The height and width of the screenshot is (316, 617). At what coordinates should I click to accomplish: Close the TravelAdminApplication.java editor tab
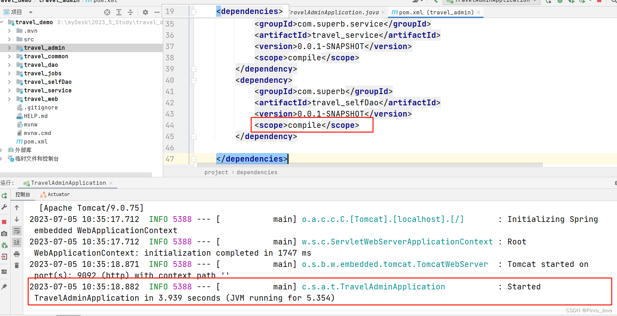coord(383,12)
